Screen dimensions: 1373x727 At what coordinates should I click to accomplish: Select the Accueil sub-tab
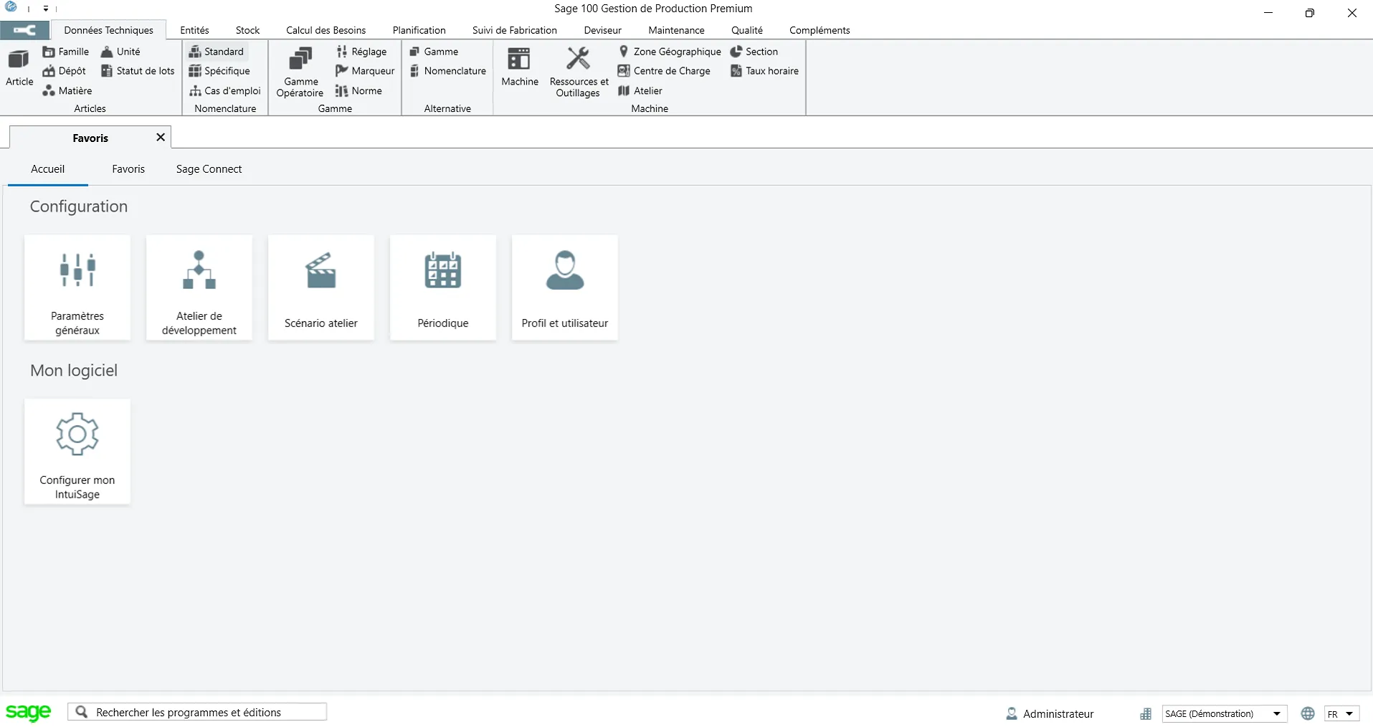click(47, 169)
